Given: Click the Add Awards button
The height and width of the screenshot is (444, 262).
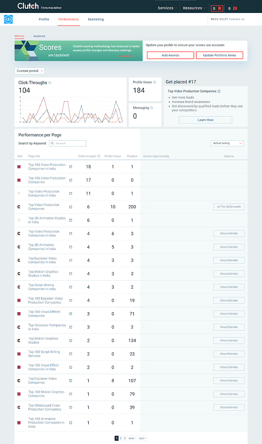Looking at the screenshot, I should 171,55.
